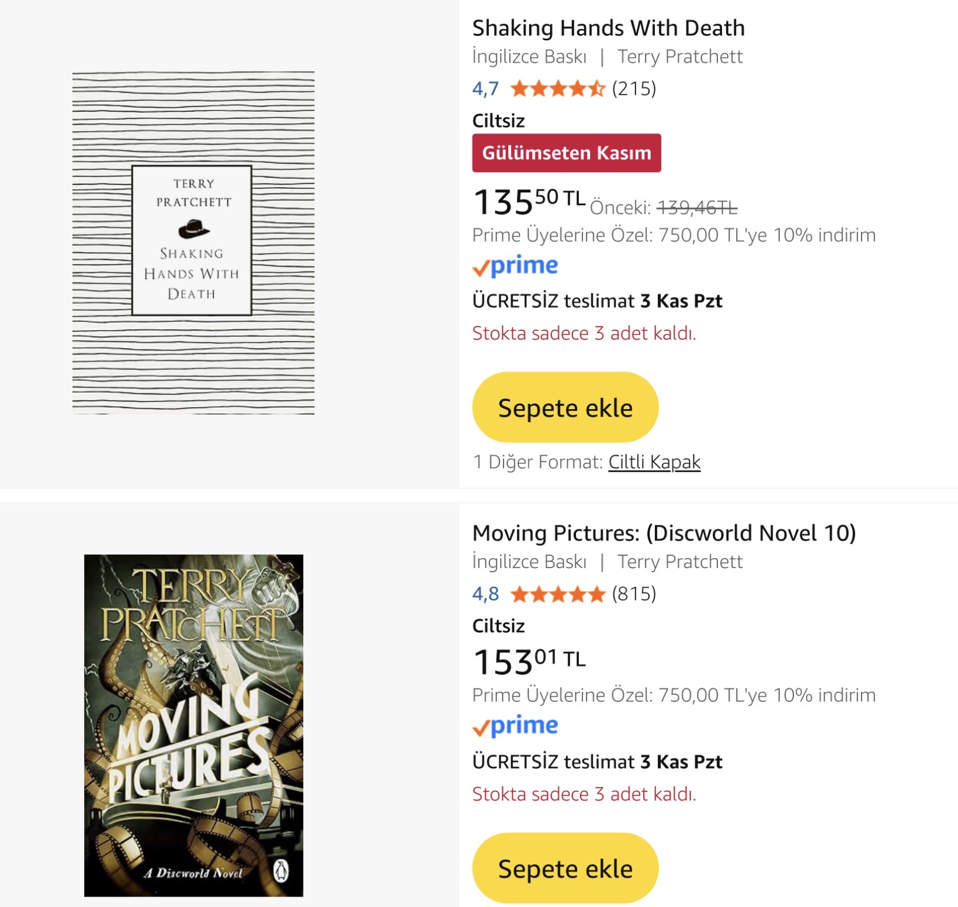Click the five-star rating of Moving Pictures
The image size is (958, 907).
[557, 594]
